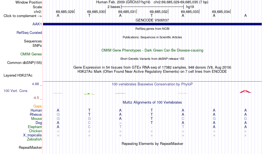Viewport: 262px width, 154px height.
Task: Select the Elephant species row label
Action: pyautogui.click(x=35, y=127)
